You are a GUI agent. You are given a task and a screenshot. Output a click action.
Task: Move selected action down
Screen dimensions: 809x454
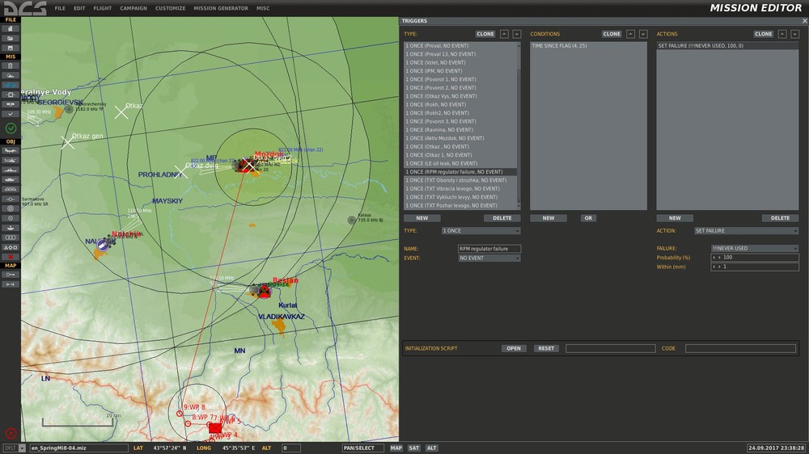pos(794,34)
